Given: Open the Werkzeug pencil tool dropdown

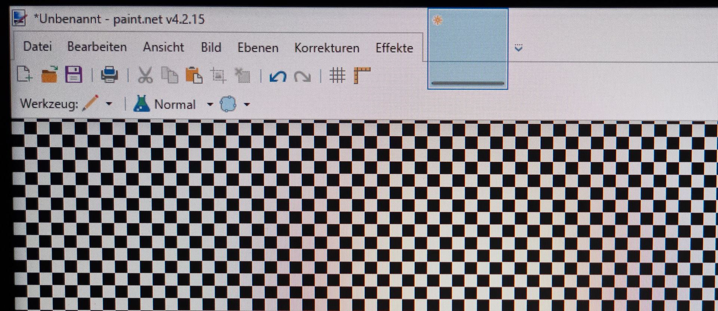Looking at the screenshot, I should (x=109, y=104).
